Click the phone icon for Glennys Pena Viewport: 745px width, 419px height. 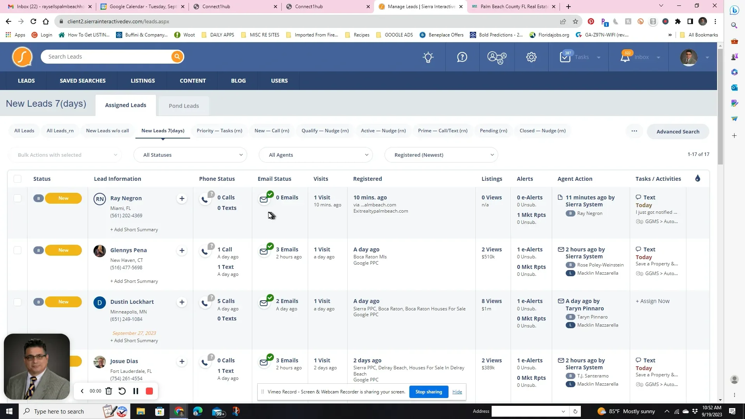(204, 252)
